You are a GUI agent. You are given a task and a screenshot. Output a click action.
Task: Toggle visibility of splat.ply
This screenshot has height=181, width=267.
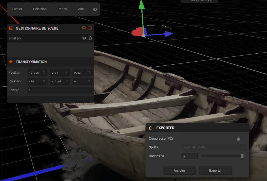[x=84, y=38]
